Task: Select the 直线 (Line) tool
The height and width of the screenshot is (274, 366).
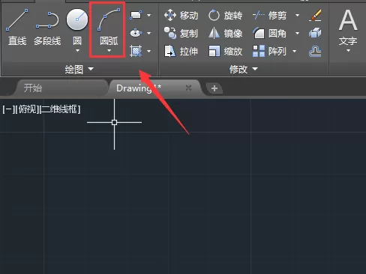Action: click(x=17, y=27)
